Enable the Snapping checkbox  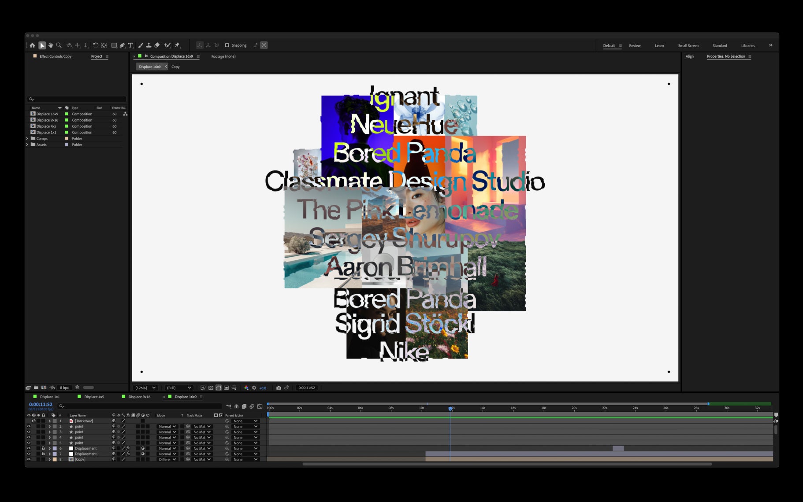click(x=227, y=45)
